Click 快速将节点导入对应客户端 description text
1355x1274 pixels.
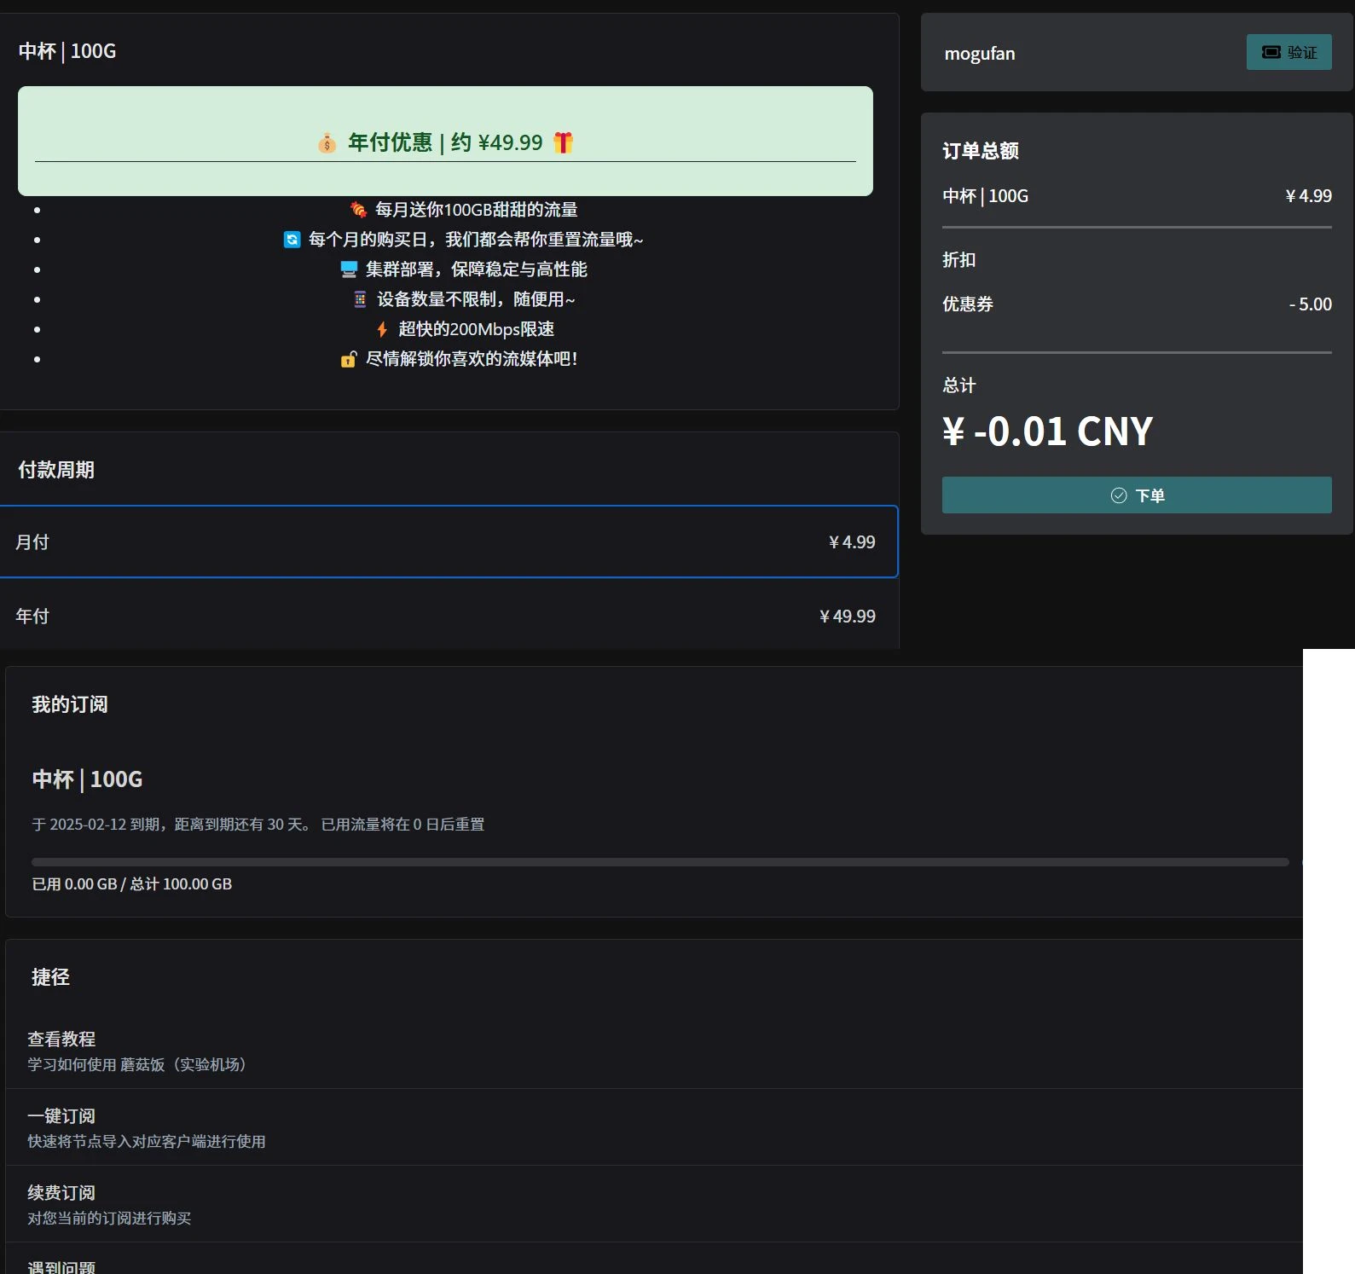pos(146,1142)
